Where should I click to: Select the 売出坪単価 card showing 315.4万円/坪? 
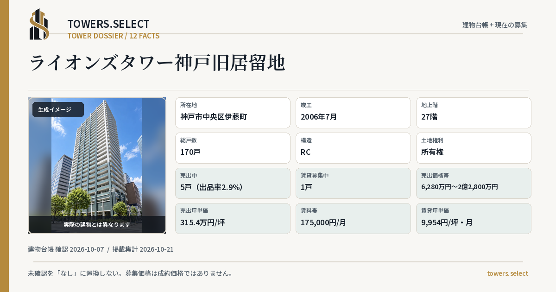[233, 218]
